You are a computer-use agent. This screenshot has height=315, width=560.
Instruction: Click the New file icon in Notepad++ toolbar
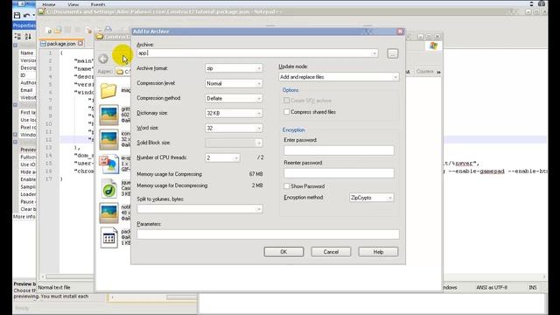pyautogui.click(x=49, y=31)
